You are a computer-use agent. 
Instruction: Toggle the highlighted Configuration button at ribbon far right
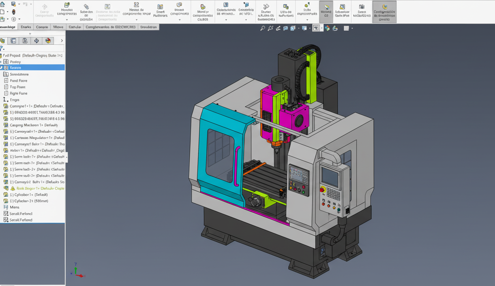pos(384,11)
